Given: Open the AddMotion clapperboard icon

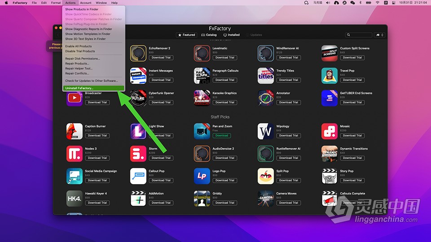Looking at the screenshot, I should 138,199.
